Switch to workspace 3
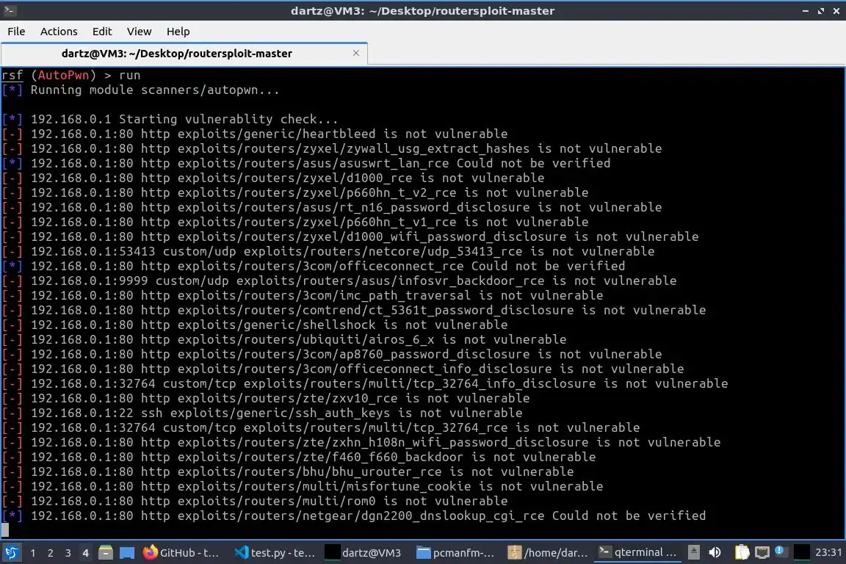Viewport: 846px width, 564px height. tap(68, 553)
